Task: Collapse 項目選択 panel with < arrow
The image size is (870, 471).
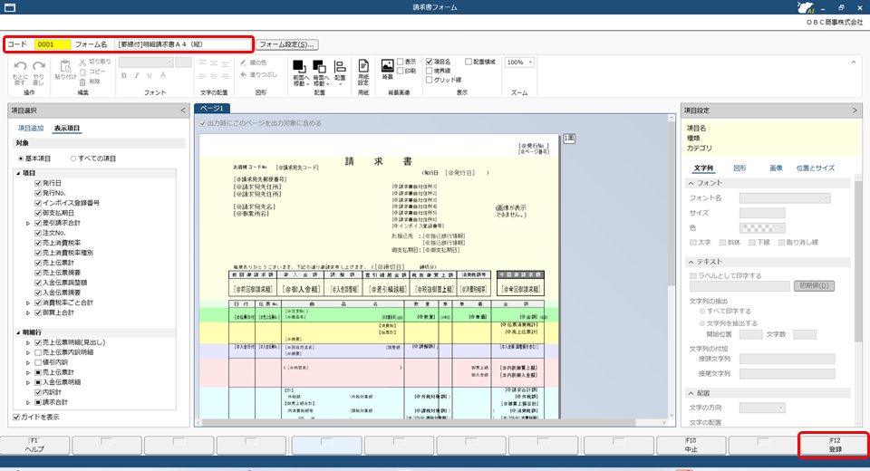Action: (x=183, y=111)
